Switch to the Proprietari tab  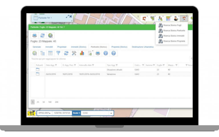62,47
